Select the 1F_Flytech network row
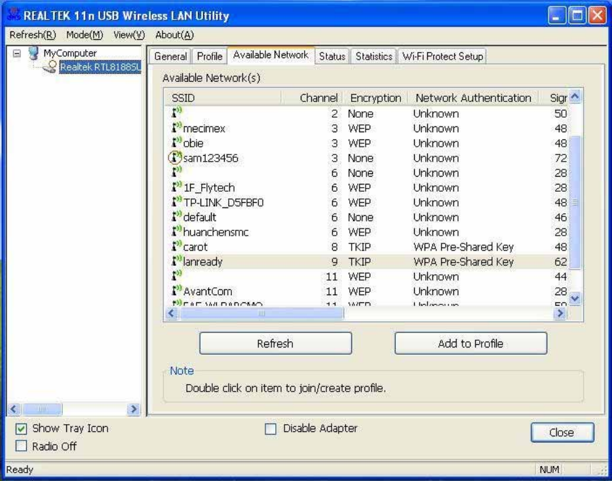Viewport: 612px width, 481px height. pos(366,187)
